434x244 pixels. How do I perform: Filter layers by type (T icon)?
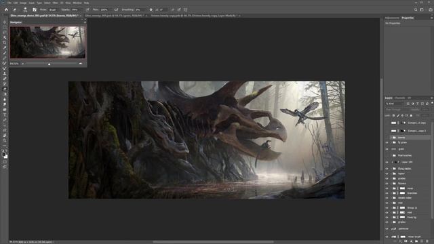click(418, 104)
